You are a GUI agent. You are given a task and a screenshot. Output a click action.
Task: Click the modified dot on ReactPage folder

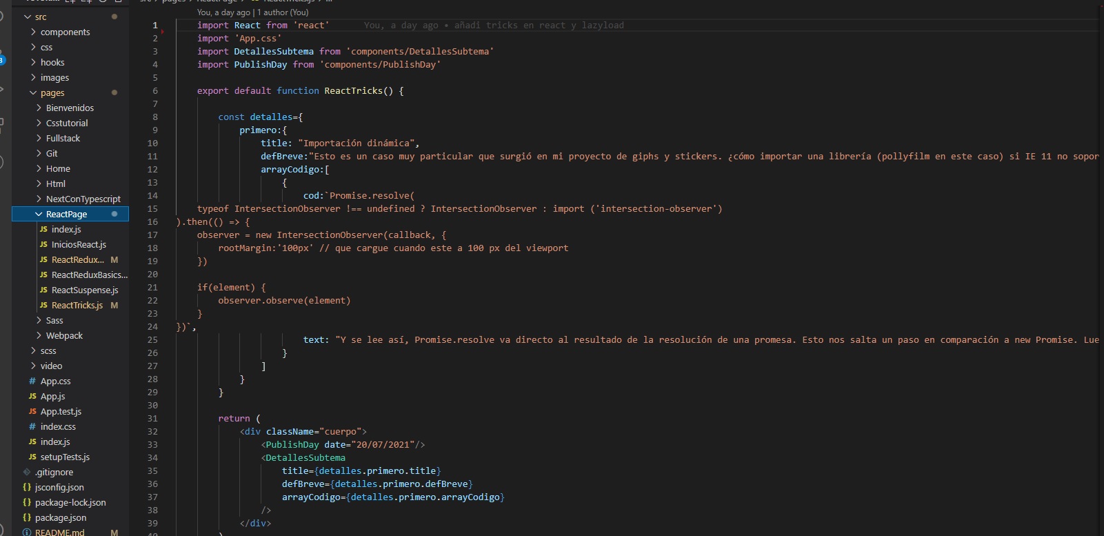point(114,214)
